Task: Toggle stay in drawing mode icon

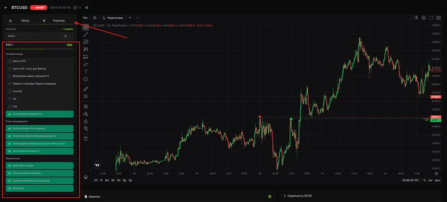Action: click(86, 114)
